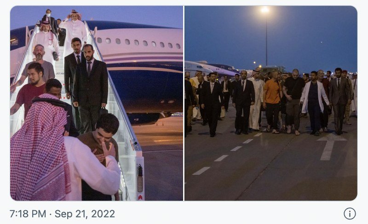Click the white arrow road marking
Image resolution: width=368 pixels, height=224 pixels.
[x=330, y=147]
